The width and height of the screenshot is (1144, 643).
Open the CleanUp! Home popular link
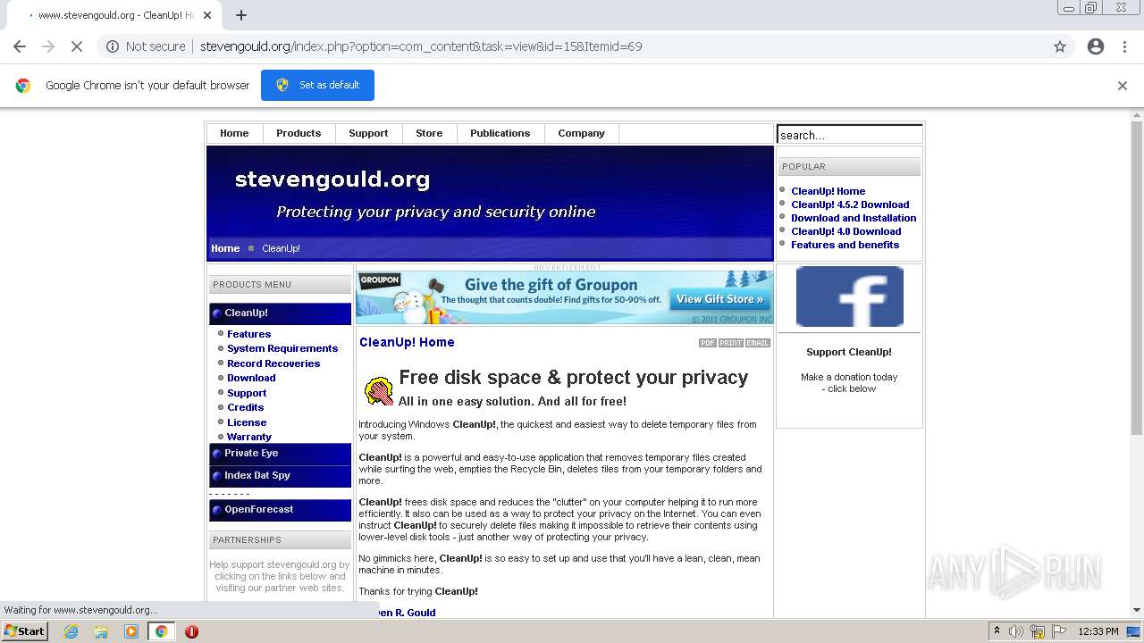[x=828, y=191]
